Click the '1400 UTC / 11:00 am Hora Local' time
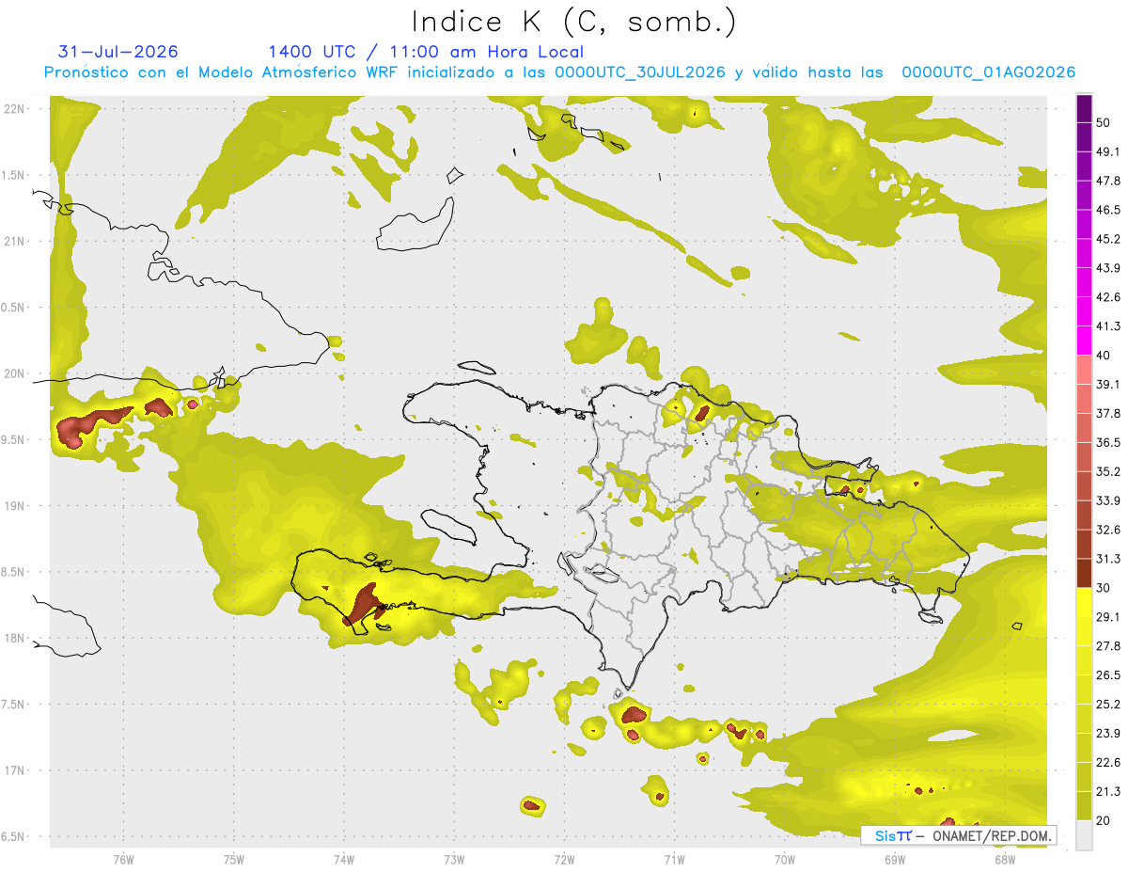The image size is (1128, 872). tap(426, 52)
